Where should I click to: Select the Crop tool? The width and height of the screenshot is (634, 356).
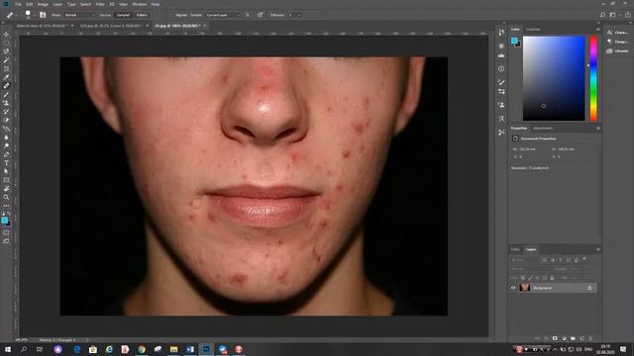pos(6,68)
